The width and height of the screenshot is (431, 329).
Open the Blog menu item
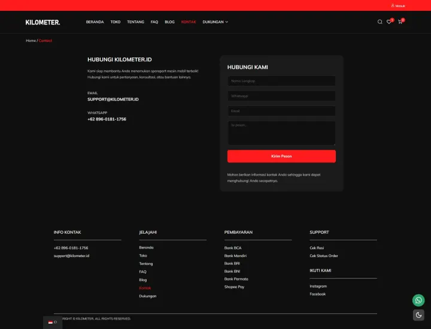[169, 22]
